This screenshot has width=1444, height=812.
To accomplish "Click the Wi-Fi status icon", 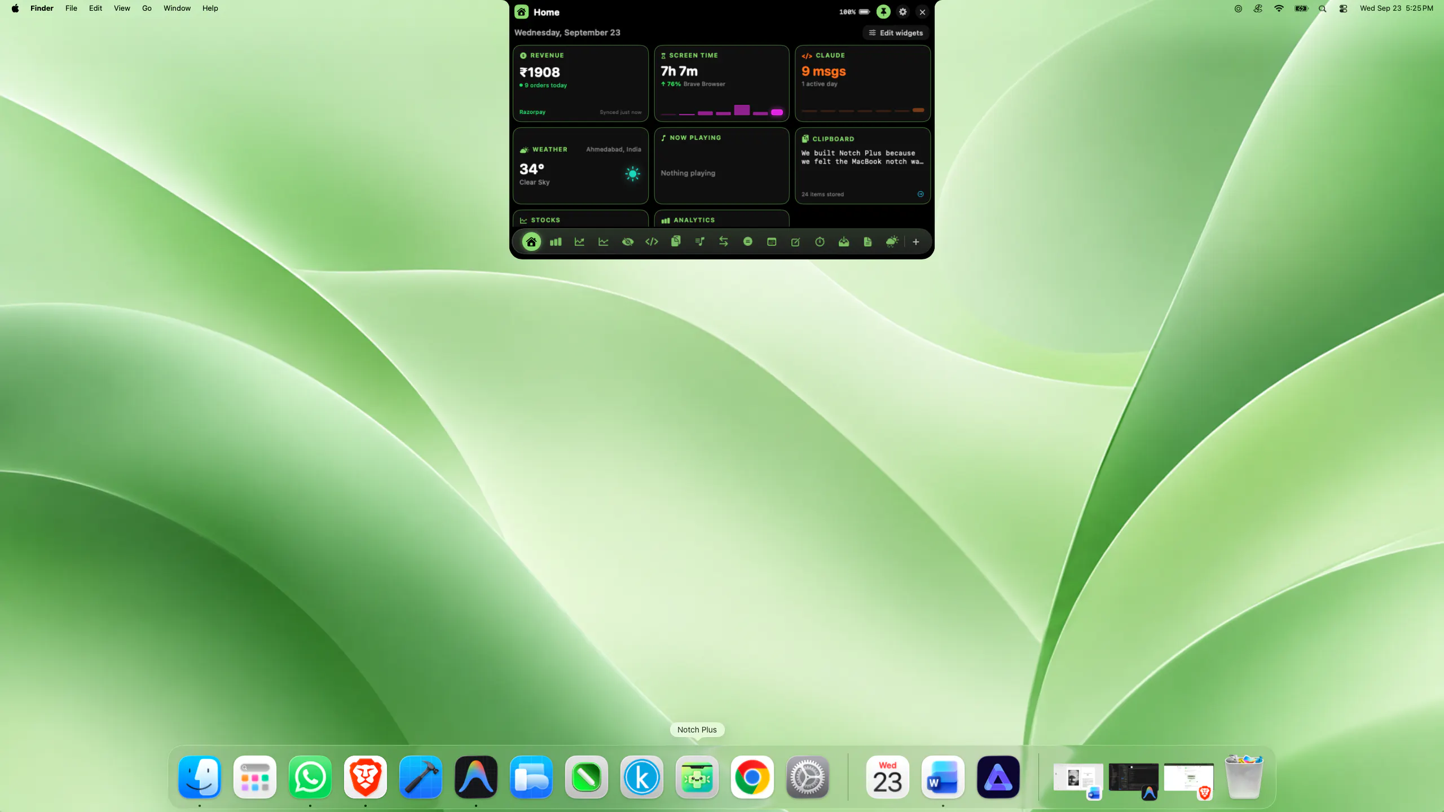I will pyautogui.click(x=1279, y=8).
